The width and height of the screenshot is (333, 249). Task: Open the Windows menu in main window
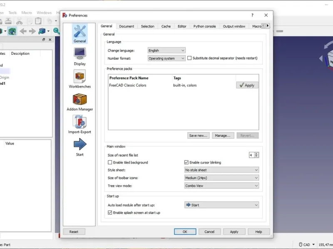(x=44, y=13)
